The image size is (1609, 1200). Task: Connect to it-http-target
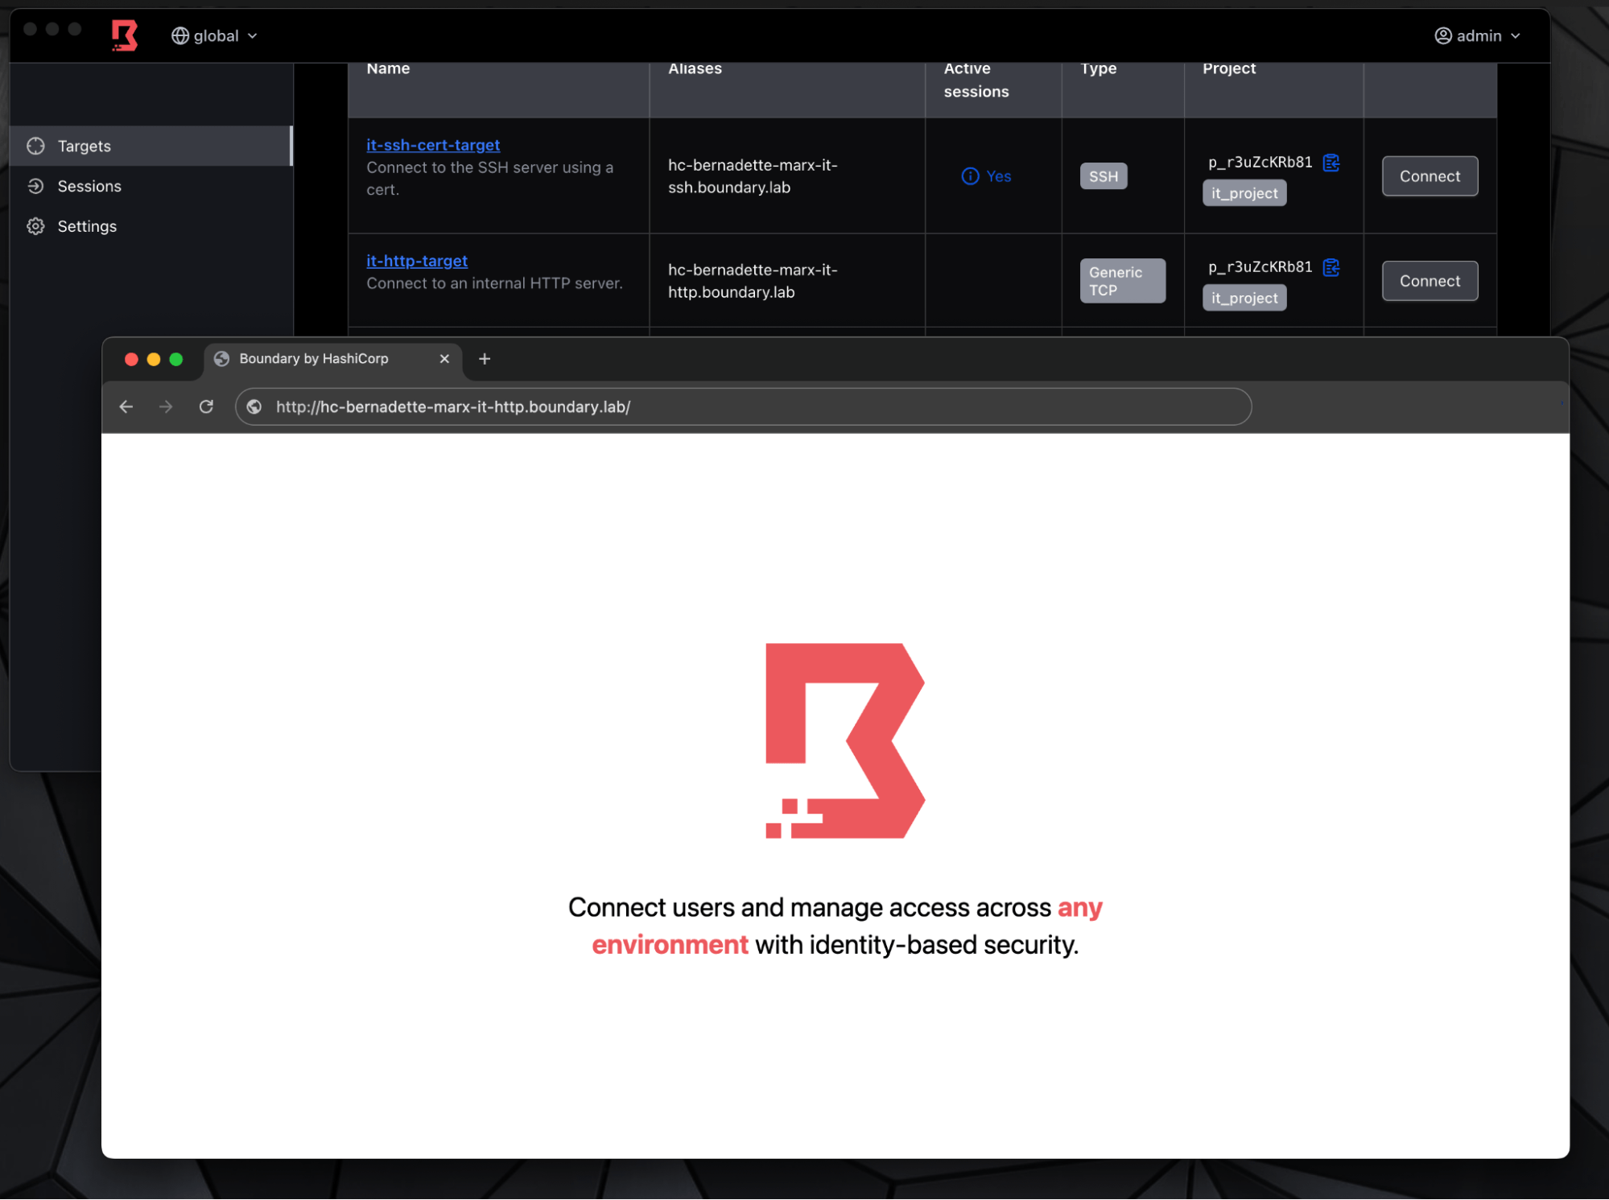[1429, 281]
